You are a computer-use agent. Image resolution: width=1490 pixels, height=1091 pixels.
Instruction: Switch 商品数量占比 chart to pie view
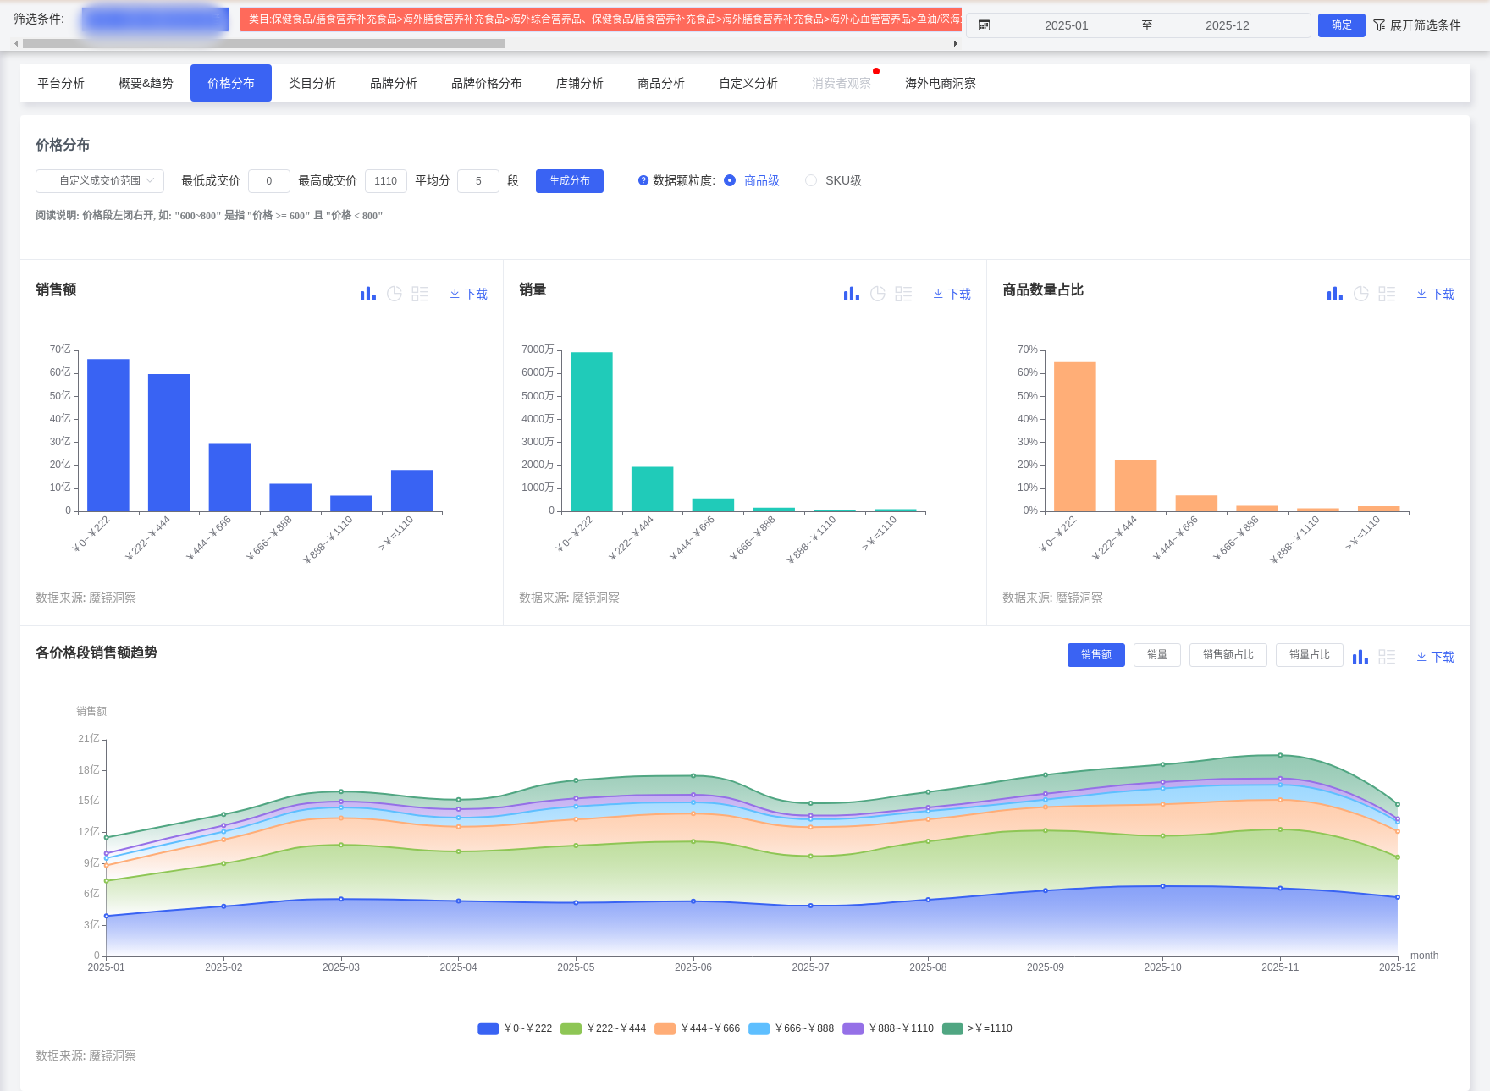(1361, 294)
